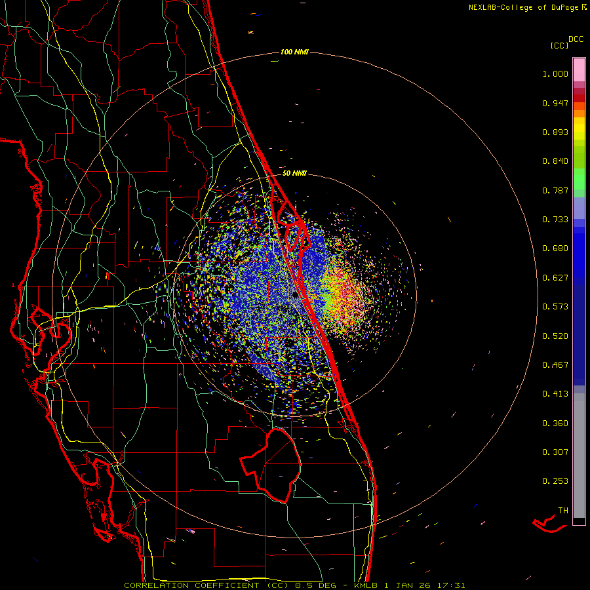Click the 0.840 legend value
Viewport: 590px width, 590px height.
click(x=555, y=161)
